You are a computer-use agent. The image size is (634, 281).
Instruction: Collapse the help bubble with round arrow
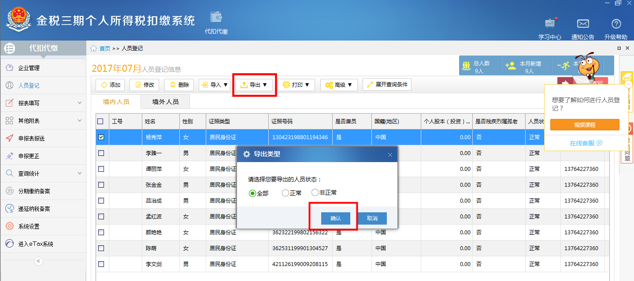628,85
